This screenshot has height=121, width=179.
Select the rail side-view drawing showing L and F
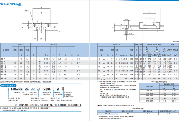(138, 24)
